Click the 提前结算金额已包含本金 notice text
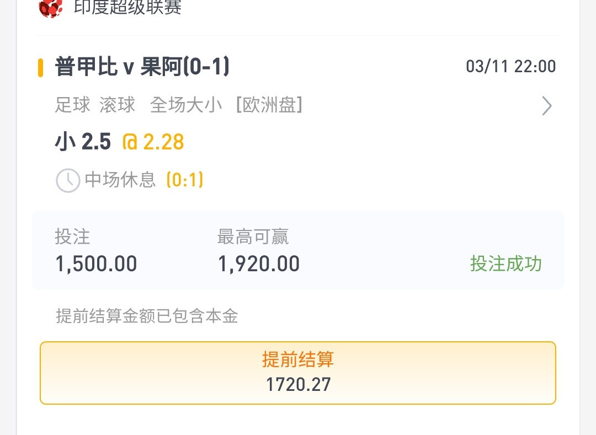Viewport: 596px width, 435px height. 147,316
